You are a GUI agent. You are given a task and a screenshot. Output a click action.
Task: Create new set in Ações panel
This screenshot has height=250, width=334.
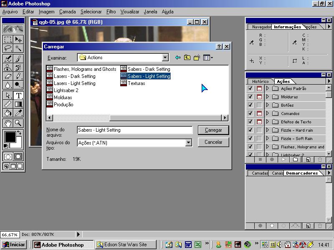295,160
